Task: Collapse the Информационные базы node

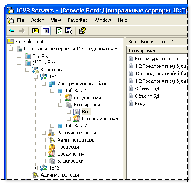Action: point(44,84)
